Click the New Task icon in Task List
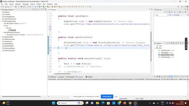189x106 pixels. (165, 12)
